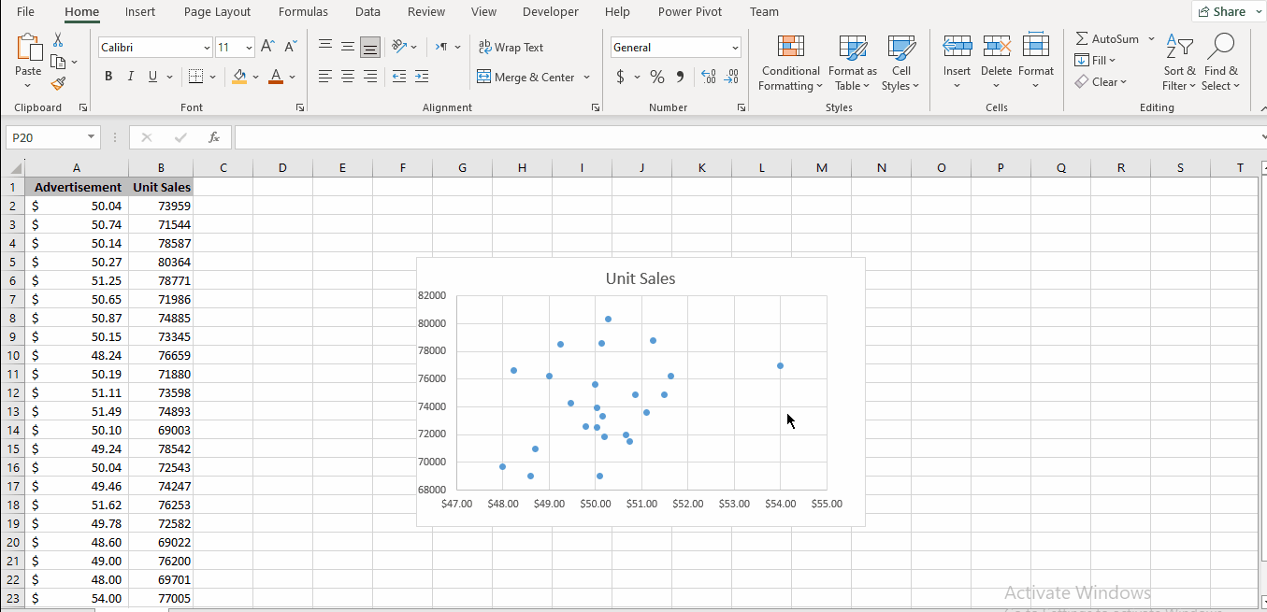Open the Formulas ribbon tab
1267x612 pixels.
point(303,12)
